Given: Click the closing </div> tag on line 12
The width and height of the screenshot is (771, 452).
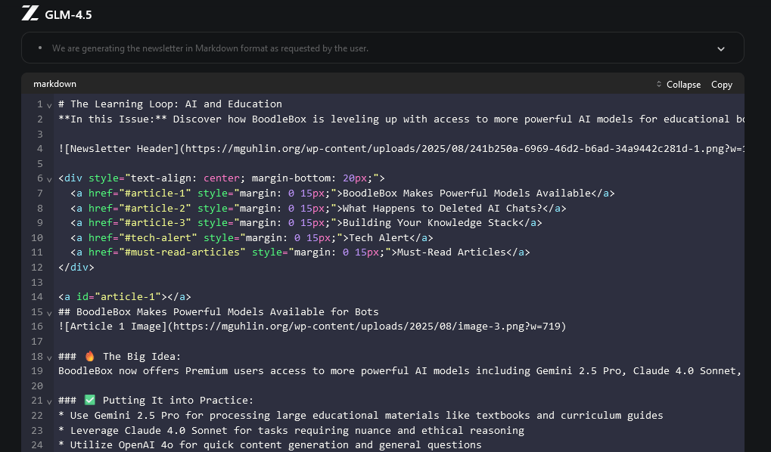Looking at the screenshot, I should point(76,268).
